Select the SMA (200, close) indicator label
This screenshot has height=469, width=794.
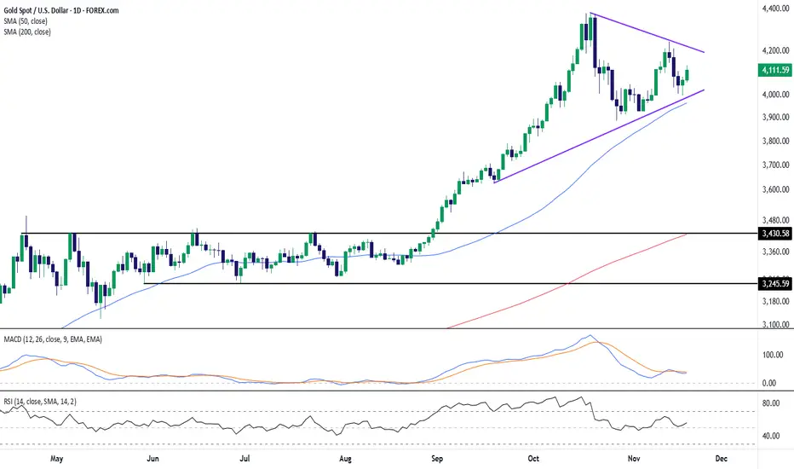point(32,32)
